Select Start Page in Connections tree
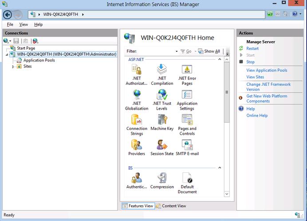This screenshot has width=307, height=221. click(26, 48)
